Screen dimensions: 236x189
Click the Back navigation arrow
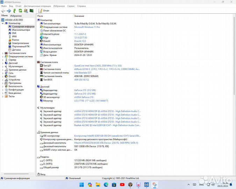tap(3, 11)
